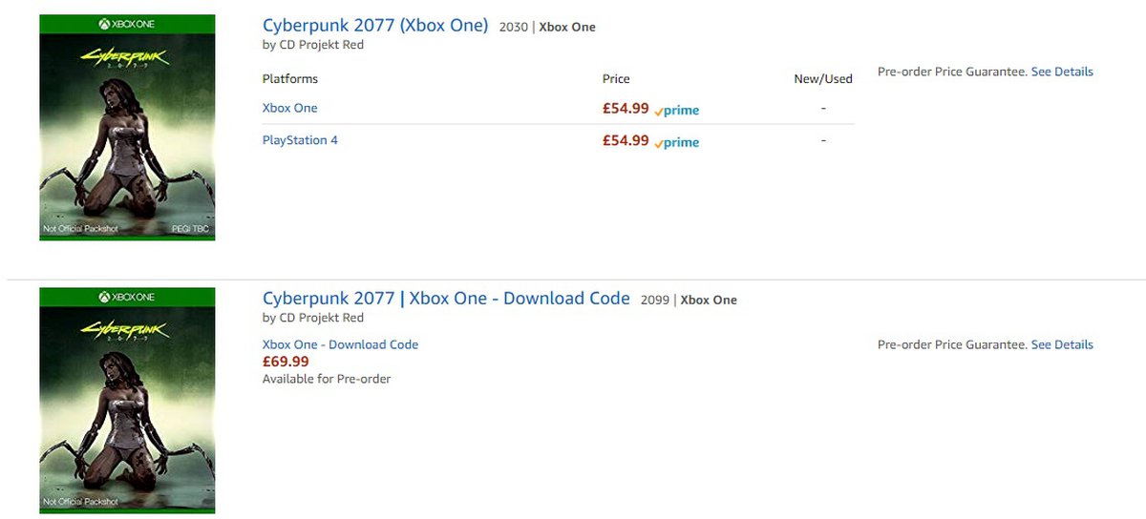Screen dimensions: 1146x519
Task: Open the Cyberpunk 2077 (Xbox One) title link
Action: [x=375, y=26]
